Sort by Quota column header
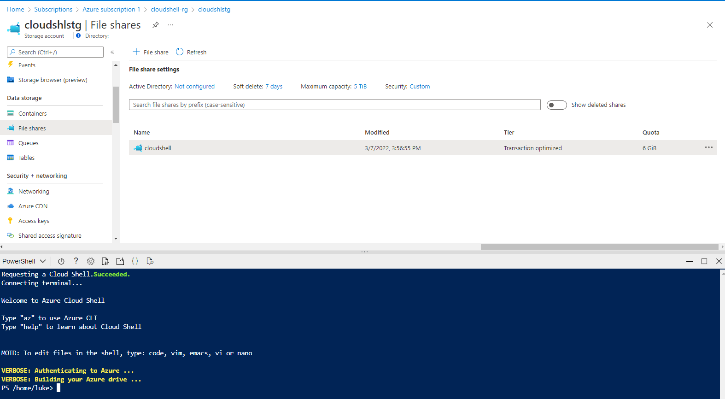This screenshot has width=725, height=399. [651, 132]
